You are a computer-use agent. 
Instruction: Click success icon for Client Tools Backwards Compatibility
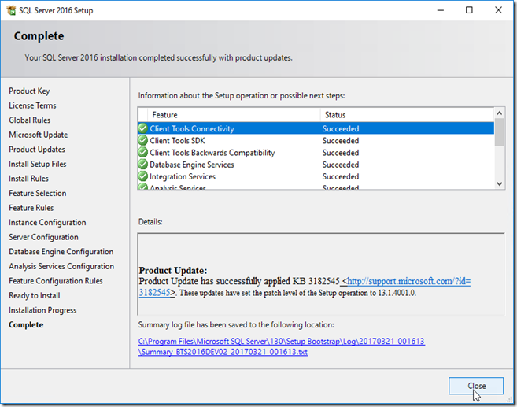[142, 153]
